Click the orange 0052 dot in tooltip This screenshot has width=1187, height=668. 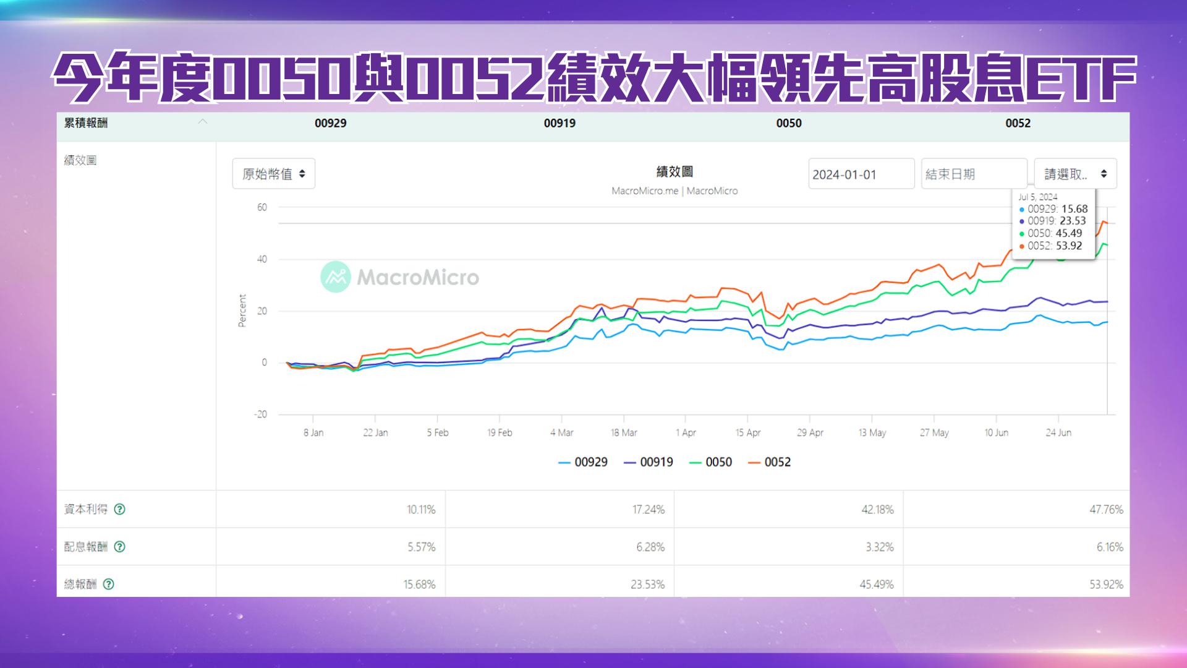click(1021, 246)
